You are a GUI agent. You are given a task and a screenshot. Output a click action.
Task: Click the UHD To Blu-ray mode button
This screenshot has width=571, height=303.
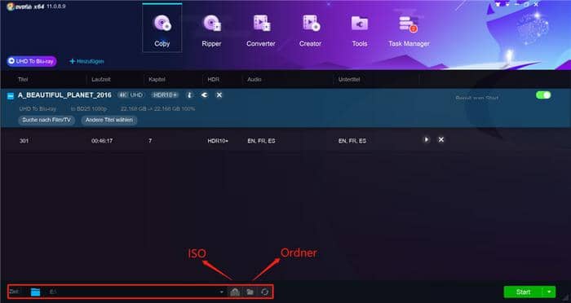[32, 61]
